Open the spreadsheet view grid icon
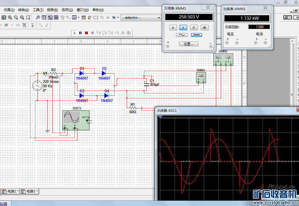 pos(56,18)
